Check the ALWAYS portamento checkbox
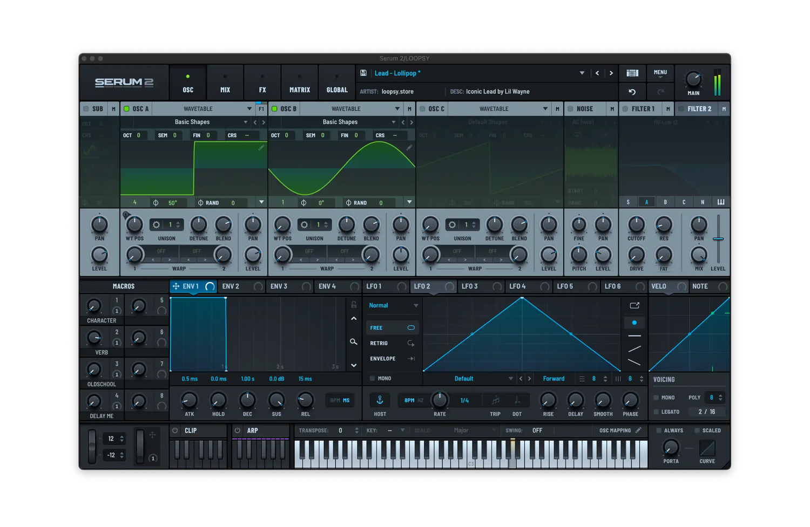Image resolution: width=810 pixels, height=527 pixels. tap(659, 430)
